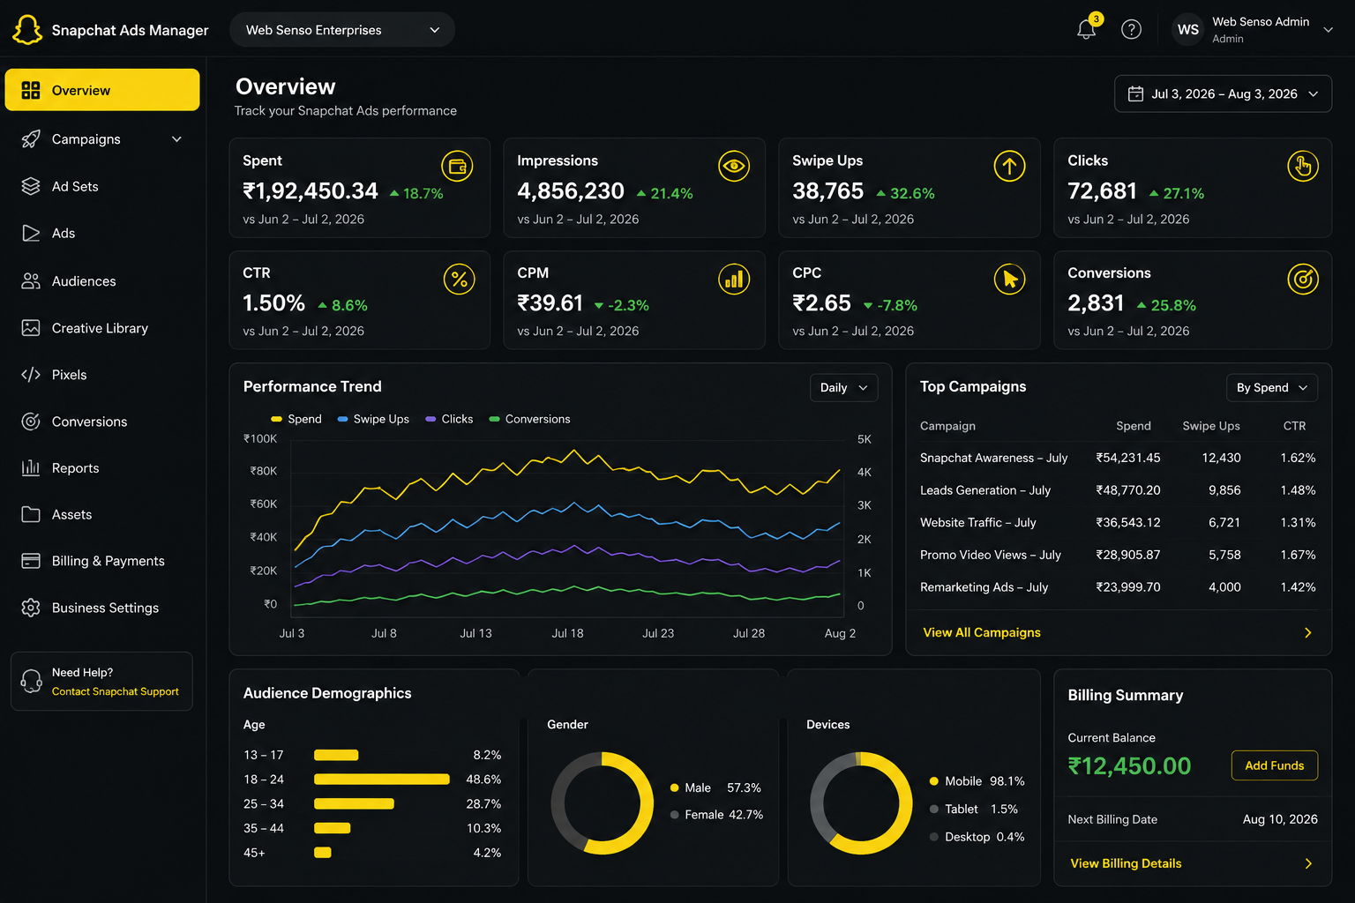
Task: Open the By Spend sorting dropdown
Action: pos(1272,388)
